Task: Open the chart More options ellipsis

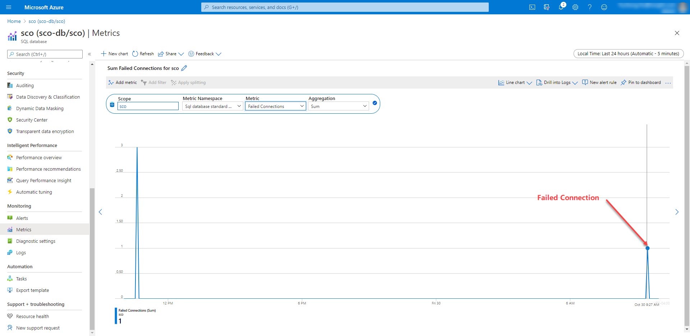Action: pos(668,82)
